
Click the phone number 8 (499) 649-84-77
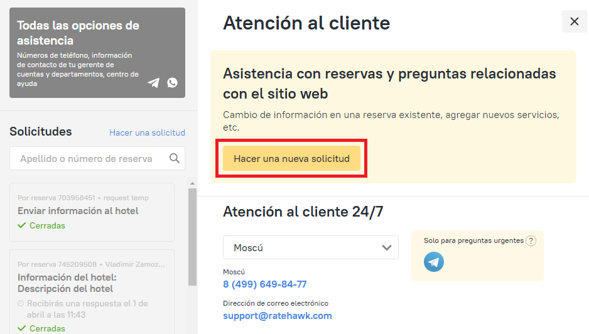pyautogui.click(x=264, y=284)
